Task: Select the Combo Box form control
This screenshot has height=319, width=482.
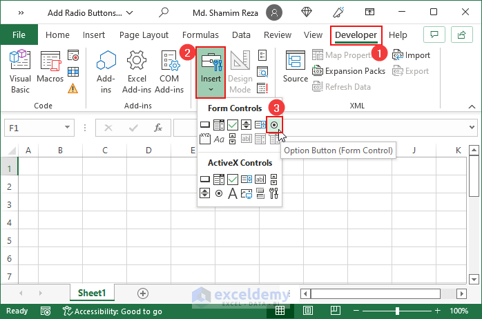Action: coord(219,125)
